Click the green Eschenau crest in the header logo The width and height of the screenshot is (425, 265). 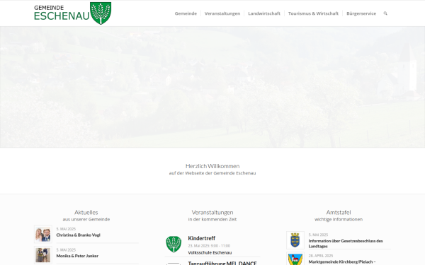click(x=101, y=13)
